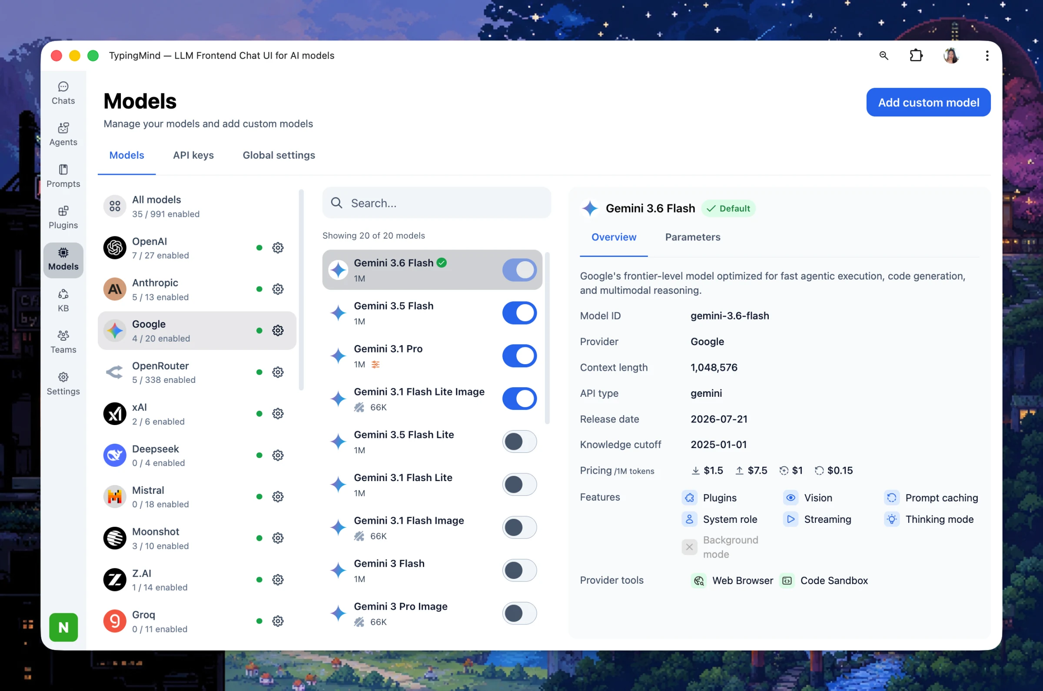1043x691 pixels.
Task: Click the provider list scrollbar
Action: click(302, 290)
